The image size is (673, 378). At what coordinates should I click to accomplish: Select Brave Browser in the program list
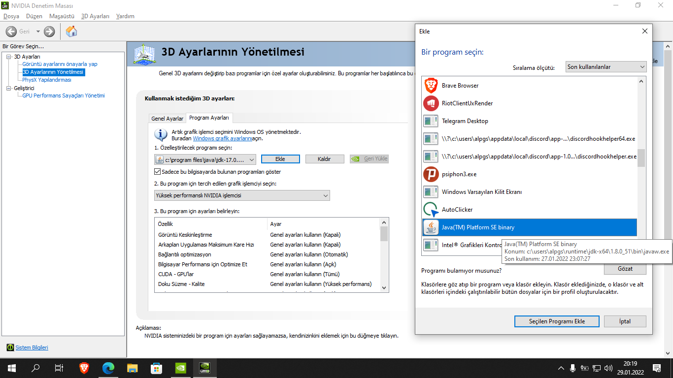tap(530, 86)
